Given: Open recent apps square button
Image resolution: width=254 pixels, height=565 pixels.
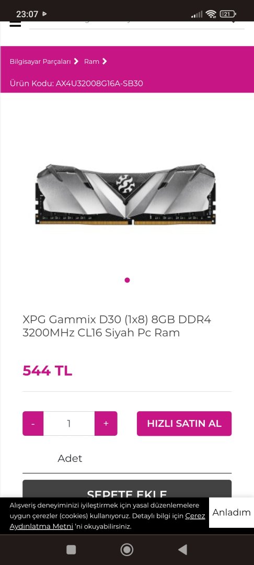Looking at the screenshot, I should pyautogui.click(x=71, y=549).
